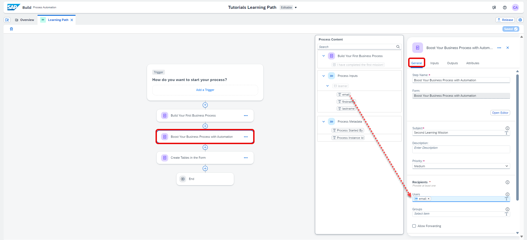
Task: Open the notifications icon in the header
Action: tap(494, 7)
